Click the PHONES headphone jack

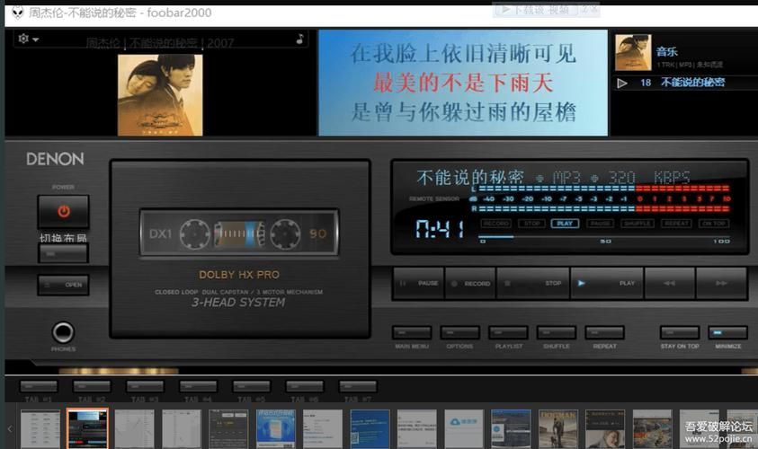pos(63,332)
